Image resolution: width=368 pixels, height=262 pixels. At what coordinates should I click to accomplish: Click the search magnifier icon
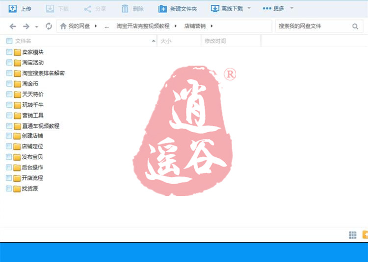[355, 26]
